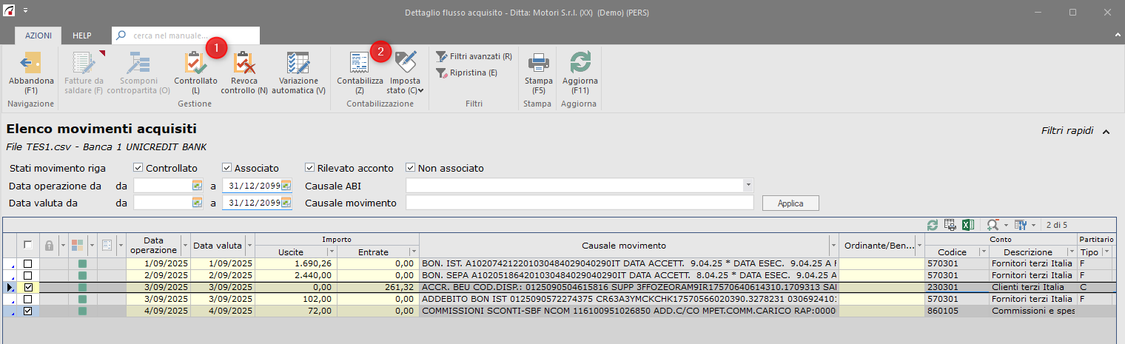1125x344 pixels.
Task: Export grid to Excel
Action: [967, 225]
